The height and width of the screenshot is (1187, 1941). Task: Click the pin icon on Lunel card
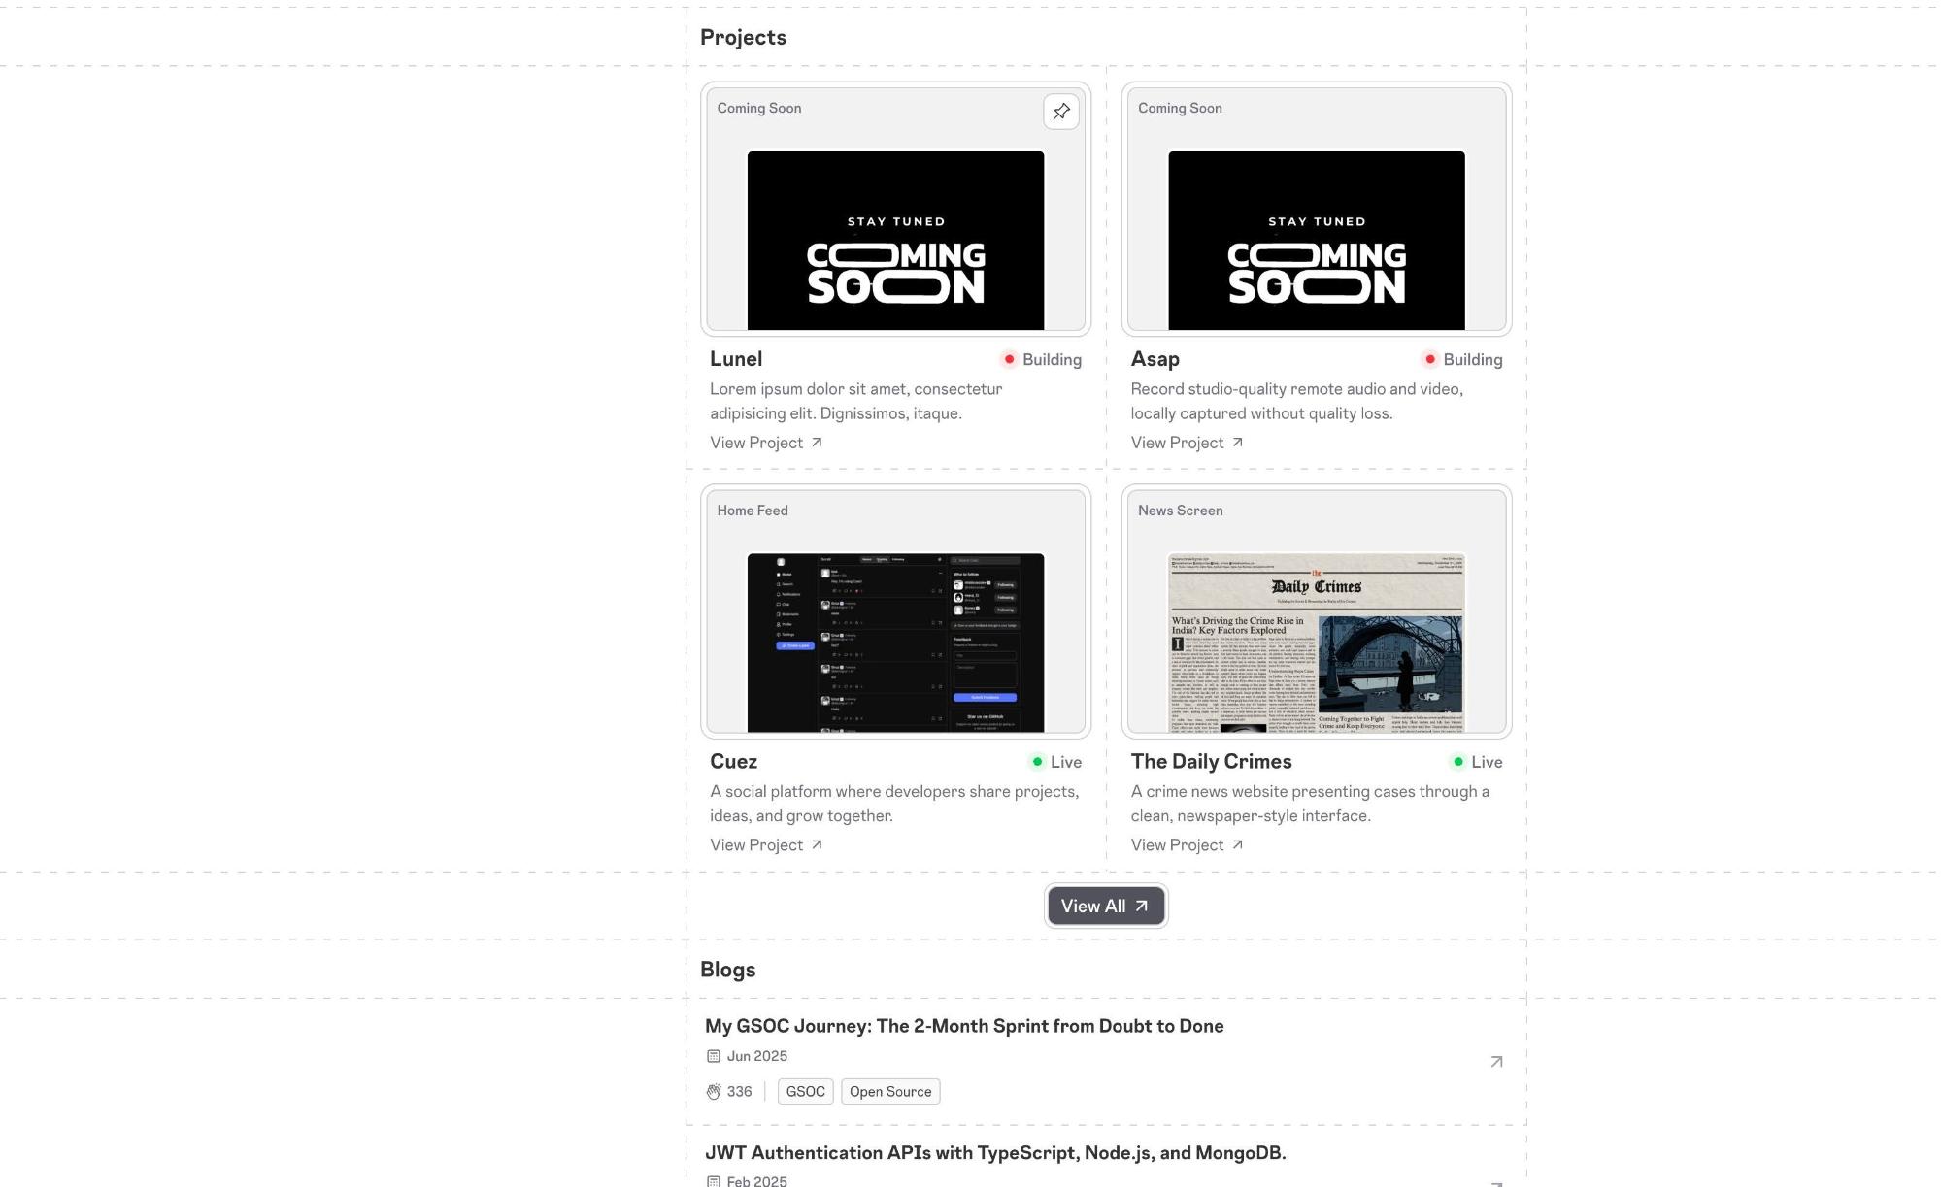pos(1060,112)
